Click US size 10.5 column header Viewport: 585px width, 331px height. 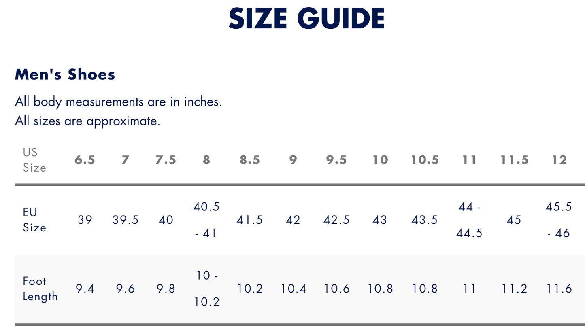(425, 160)
